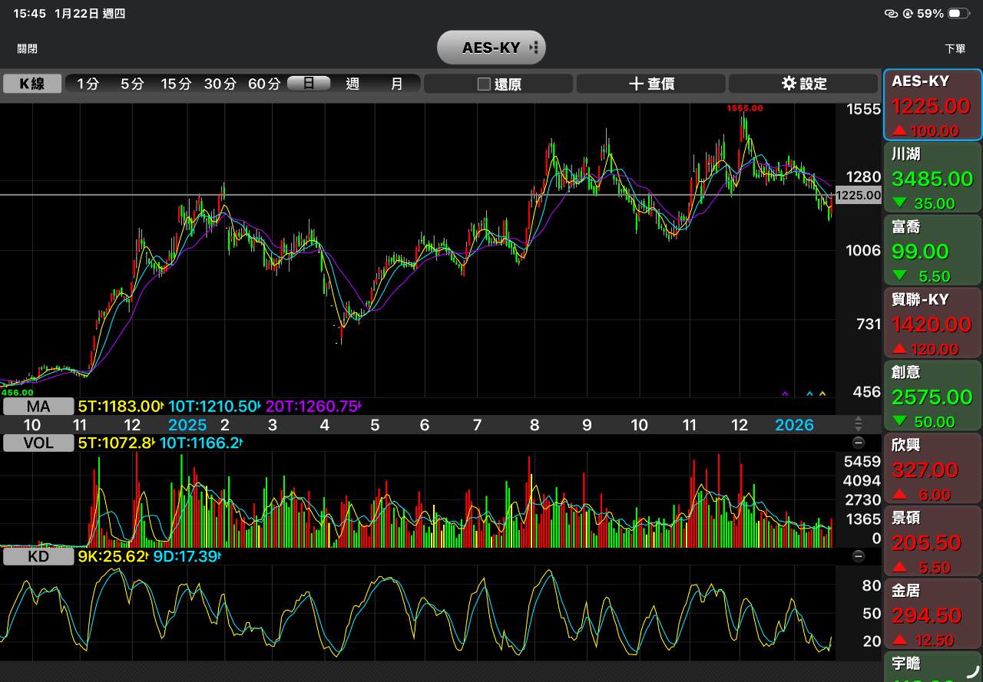Open the KD indicator selector
The height and width of the screenshot is (682, 983).
[38, 556]
